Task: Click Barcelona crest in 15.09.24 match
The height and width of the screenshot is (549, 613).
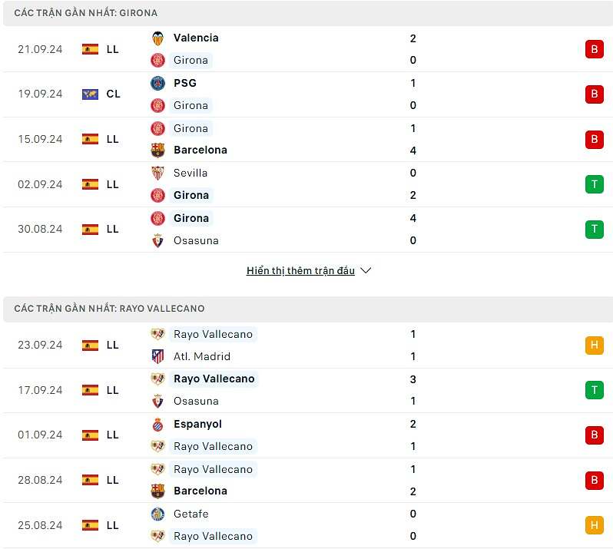Action: point(157,150)
